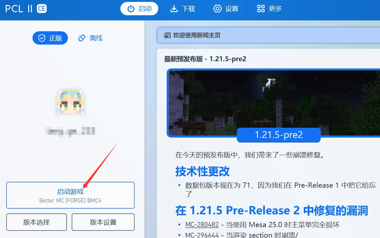Click the blurred player username
The image size is (380, 238).
pyautogui.click(x=70, y=132)
